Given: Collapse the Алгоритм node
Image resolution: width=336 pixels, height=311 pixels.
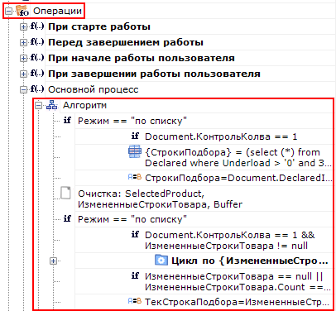Looking at the screenshot, I should coord(39,106).
